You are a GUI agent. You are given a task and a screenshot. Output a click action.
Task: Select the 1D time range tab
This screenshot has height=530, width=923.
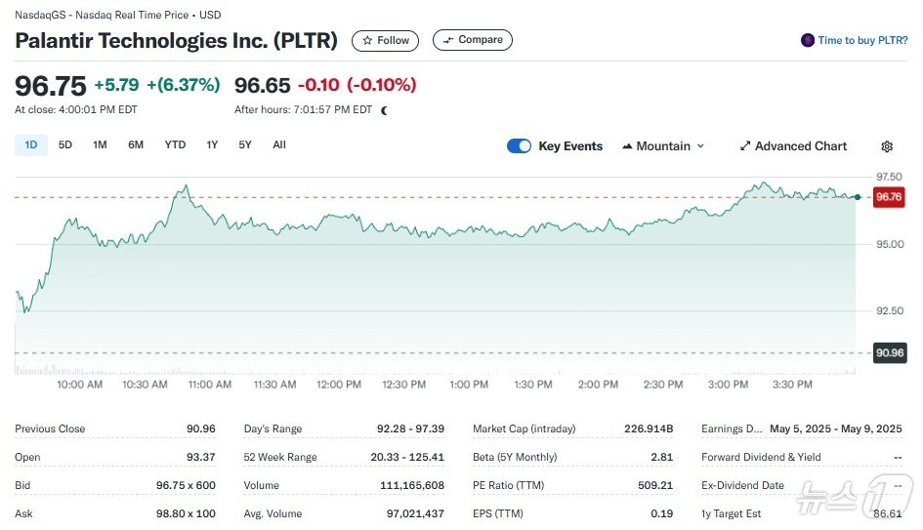(31, 145)
